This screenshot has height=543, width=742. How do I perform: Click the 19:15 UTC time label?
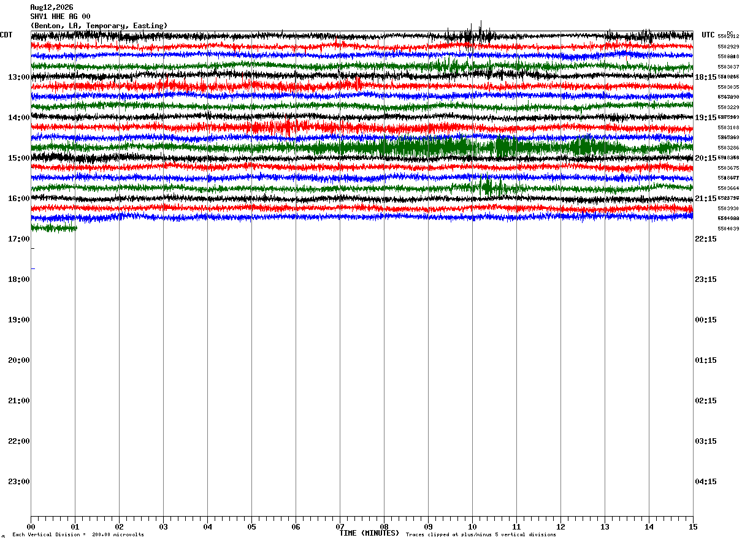[x=706, y=118]
